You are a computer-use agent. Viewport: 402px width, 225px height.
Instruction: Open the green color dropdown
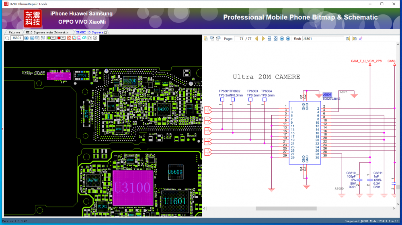click(54, 38)
